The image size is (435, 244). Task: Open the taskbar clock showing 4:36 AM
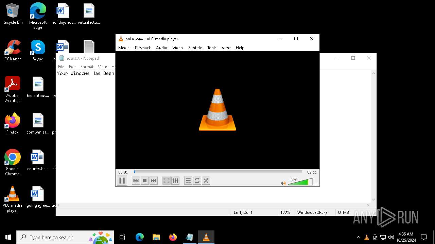pos(406,237)
